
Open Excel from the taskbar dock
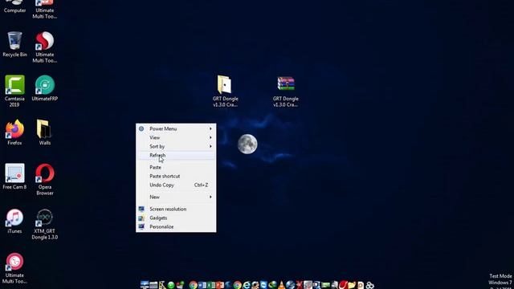pyautogui.click(x=210, y=285)
